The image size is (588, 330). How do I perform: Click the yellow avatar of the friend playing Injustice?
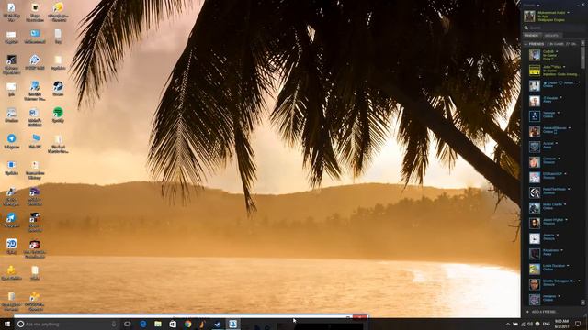(x=535, y=71)
